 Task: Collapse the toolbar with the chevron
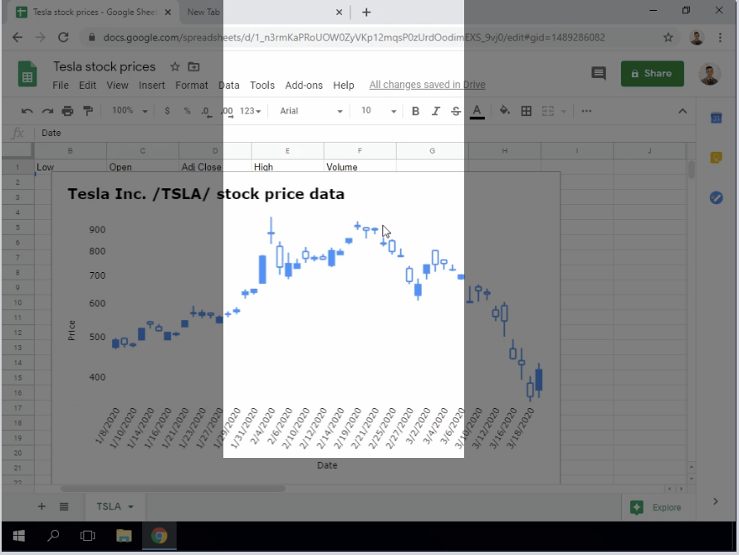coord(682,110)
